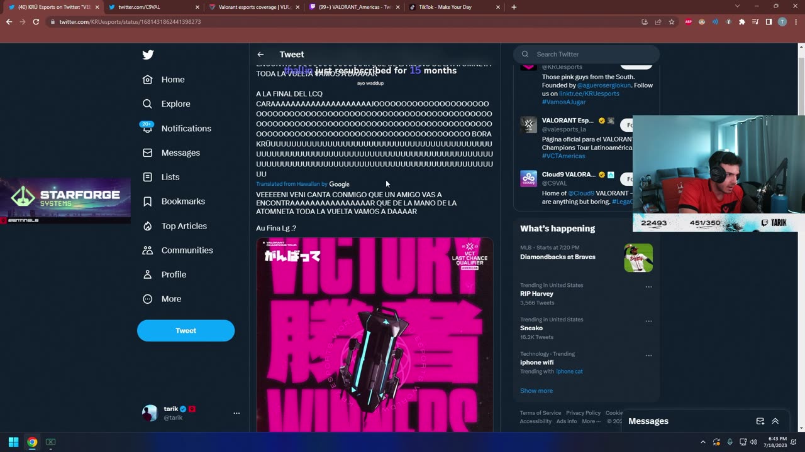Expand the Messages drawer
The height and width of the screenshot is (452, 805).
click(775, 421)
